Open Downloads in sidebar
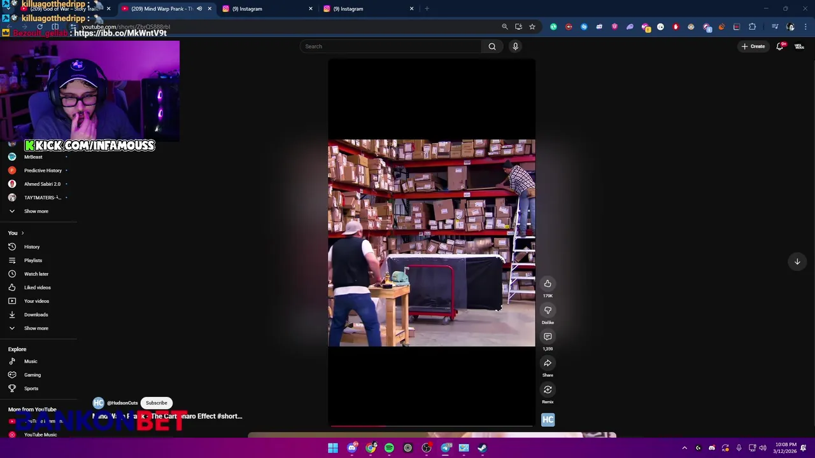 (36, 315)
